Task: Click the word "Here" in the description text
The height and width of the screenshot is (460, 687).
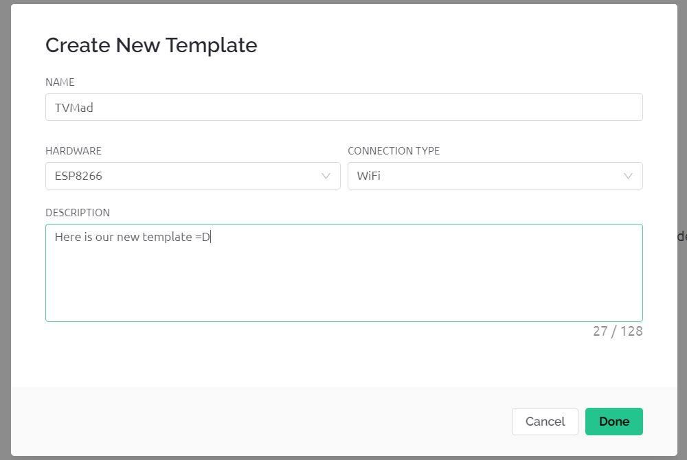Action: click(x=68, y=237)
